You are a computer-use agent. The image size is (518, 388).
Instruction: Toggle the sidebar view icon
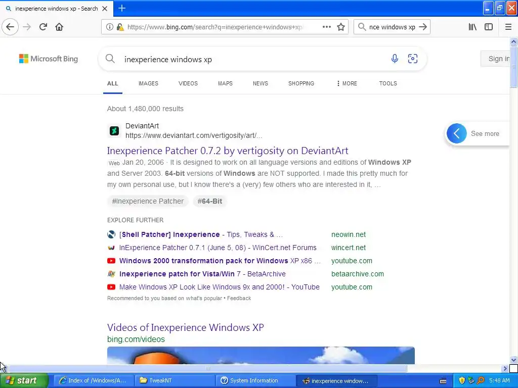pyautogui.click(x=489, y=27)
